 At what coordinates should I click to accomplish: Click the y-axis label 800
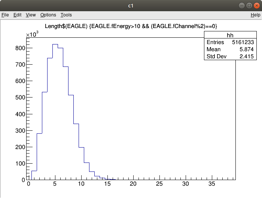[19, 48]
